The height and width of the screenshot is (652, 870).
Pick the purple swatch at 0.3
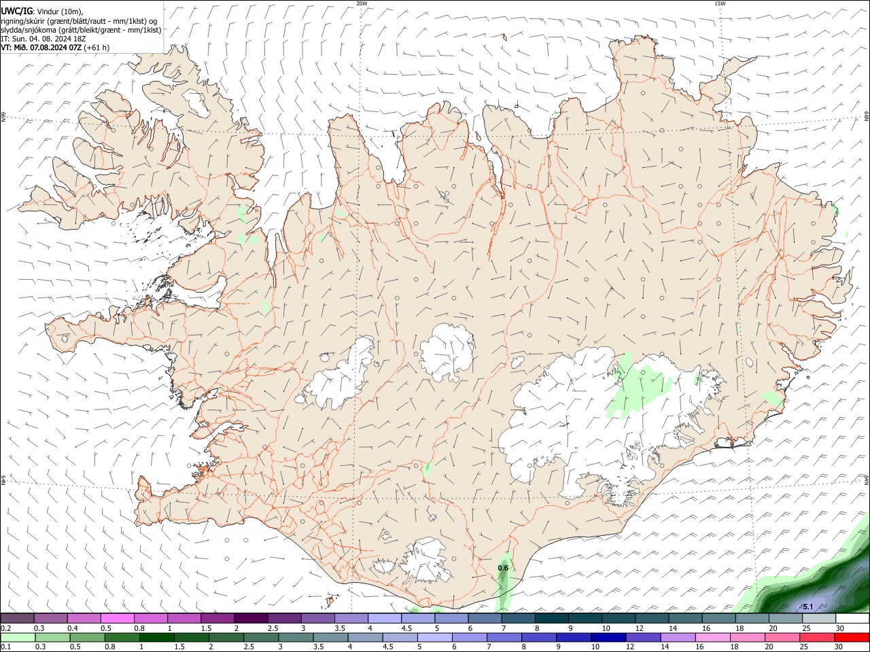[x=50, y=618]
